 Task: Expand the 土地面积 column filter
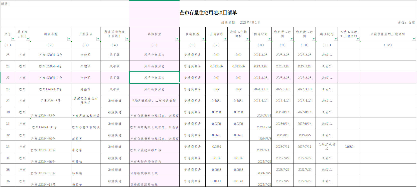pyautogui.click(x=225, y=39)
